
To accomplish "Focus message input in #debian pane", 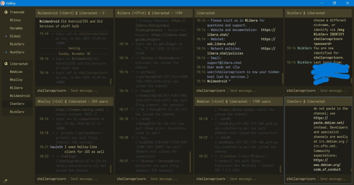I will pyautogui.click(x=255, y=179).
